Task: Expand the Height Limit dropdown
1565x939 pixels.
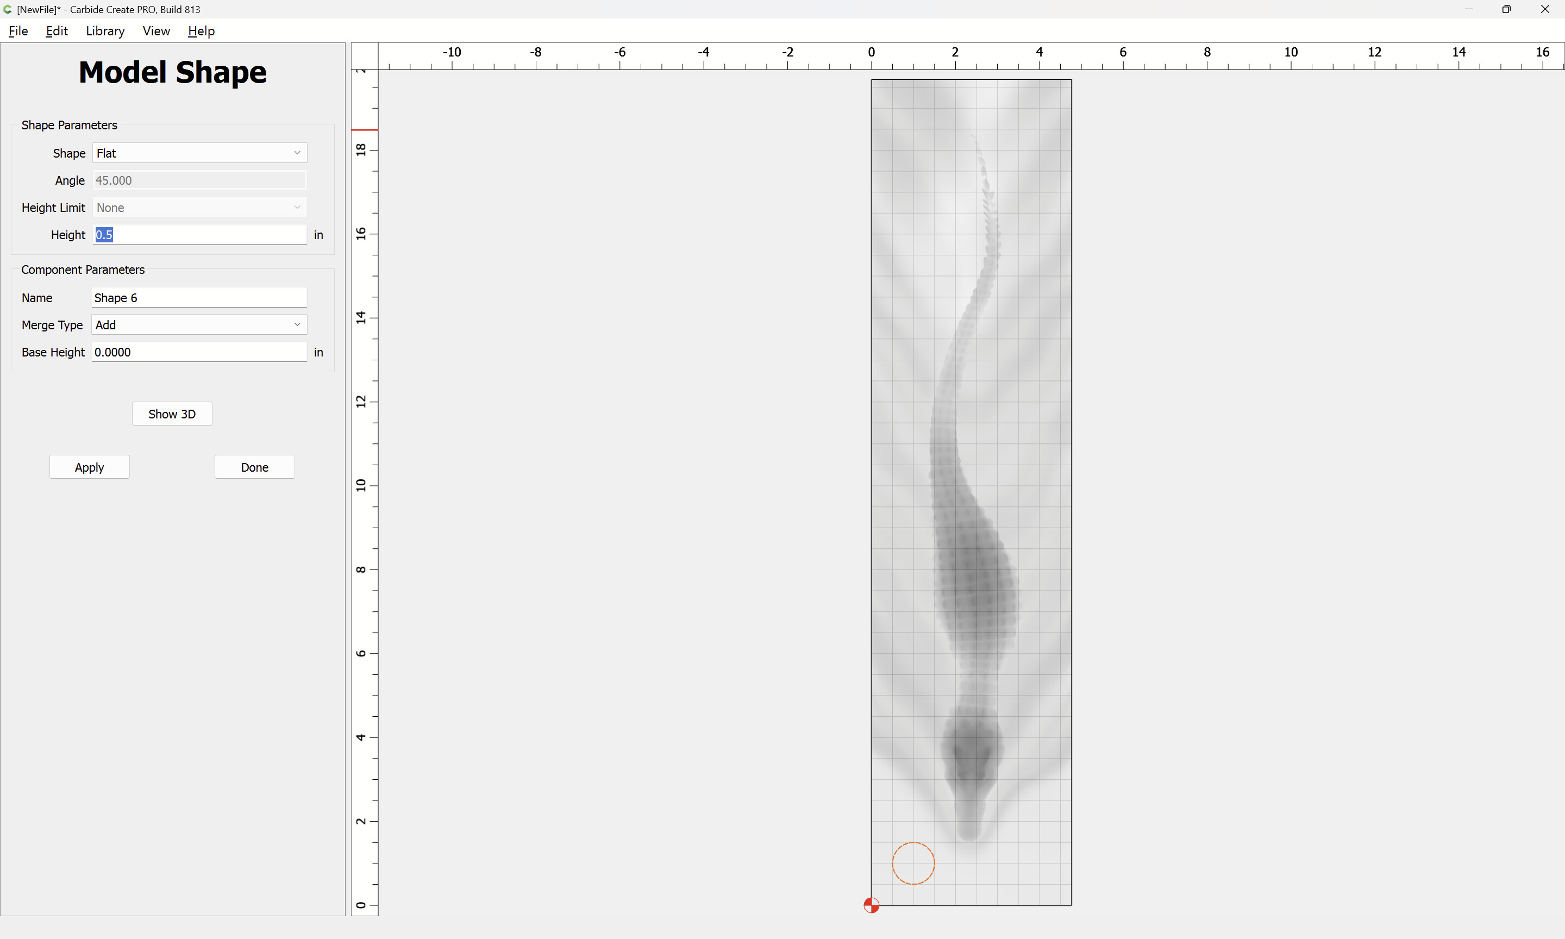Action: (199, 208)
